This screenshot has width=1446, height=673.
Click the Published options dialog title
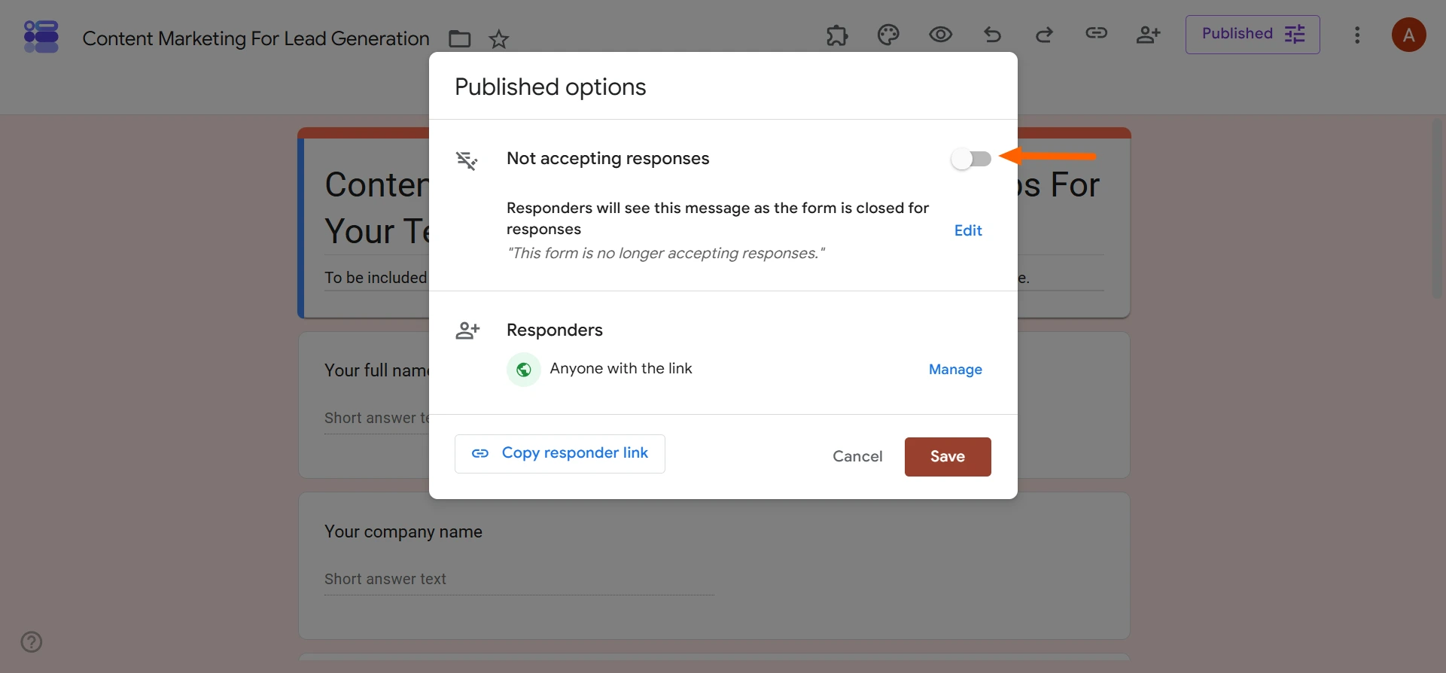click(x=550, y=87)
